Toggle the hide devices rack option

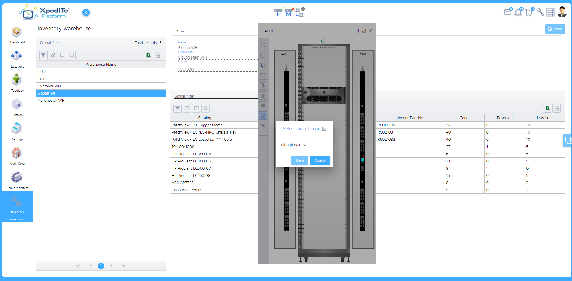263,86
